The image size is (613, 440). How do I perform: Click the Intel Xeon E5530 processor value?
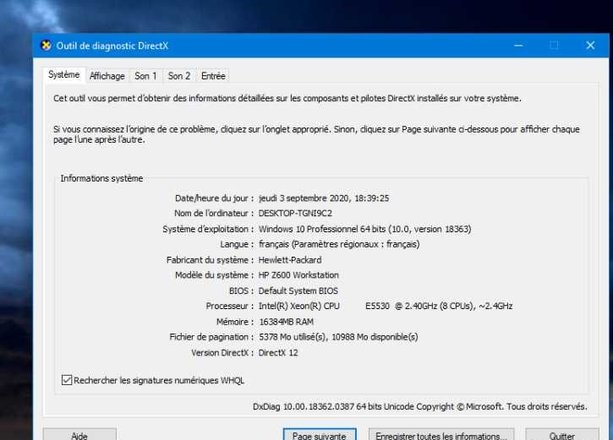coord(386,306)
